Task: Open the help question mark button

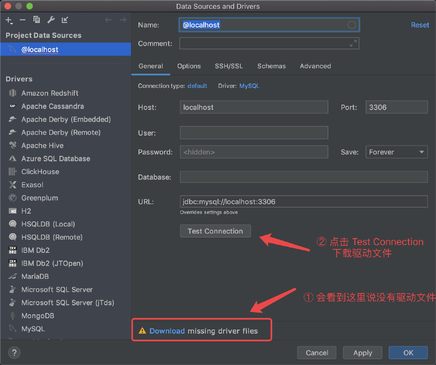Action: click(14, 353)
